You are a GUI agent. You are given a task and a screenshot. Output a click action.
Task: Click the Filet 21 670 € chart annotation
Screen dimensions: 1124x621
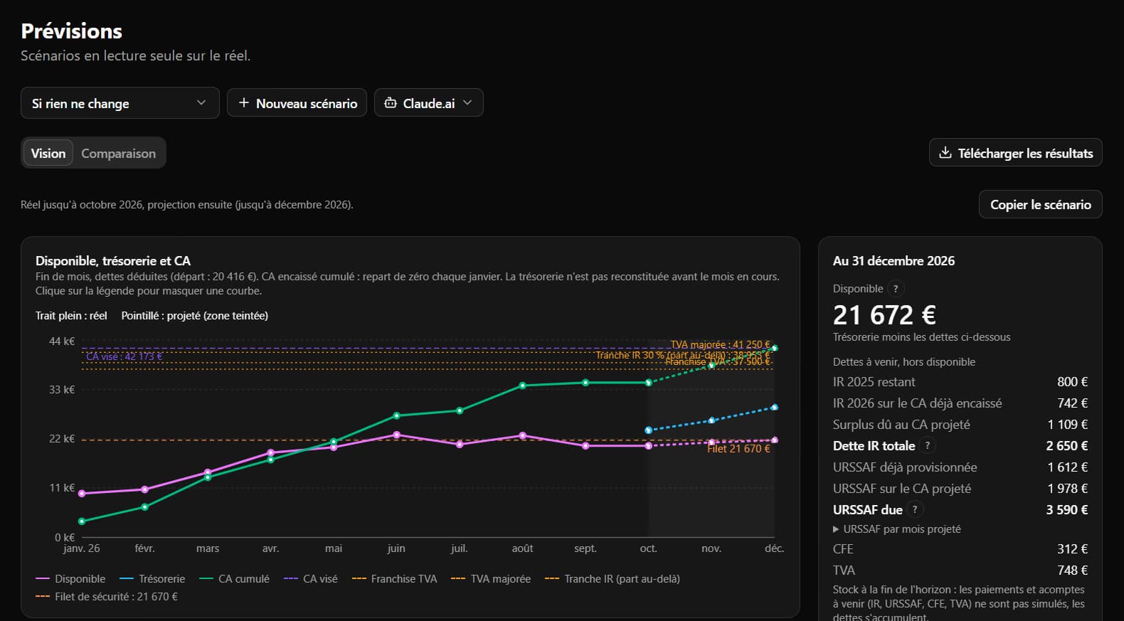click(738, 449)
